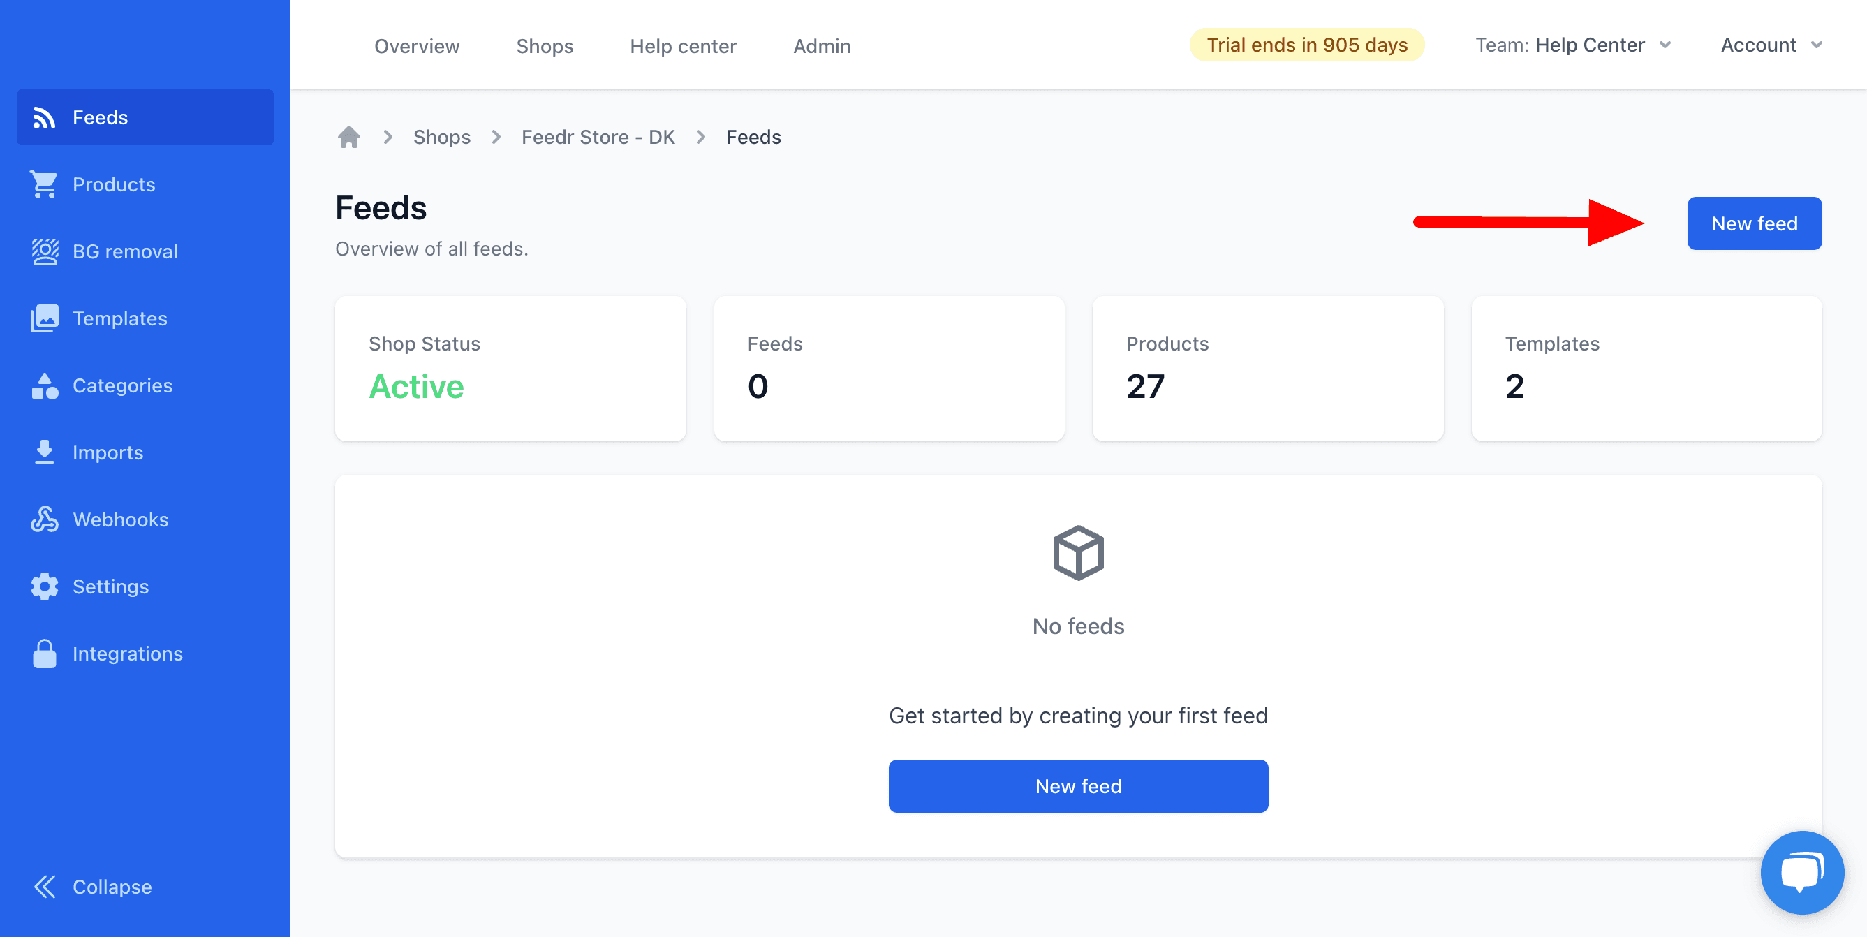The width and height of the screenshot is (1867, 937).
Task: Click the Feeds RSS icon in sidebar
Action: 43,117
